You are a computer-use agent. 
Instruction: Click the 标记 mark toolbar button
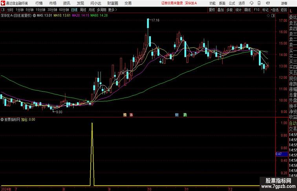tap(265, 10)
